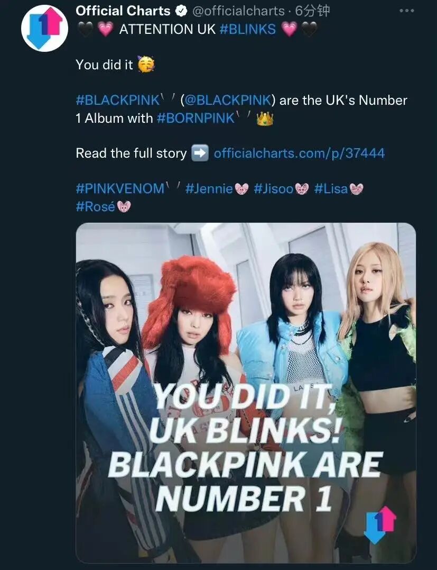
Task: Open the @officialcharts handle
Action: click(x=238, y=11)
